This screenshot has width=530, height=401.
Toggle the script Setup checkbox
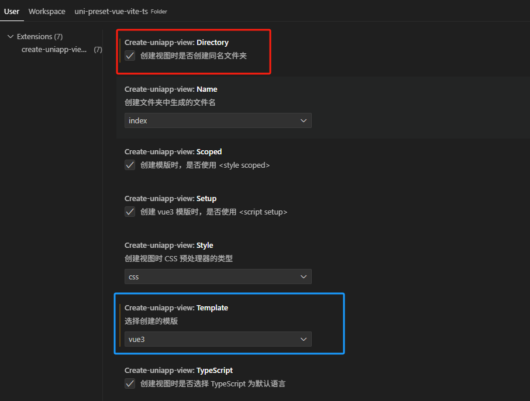[130, 212]
